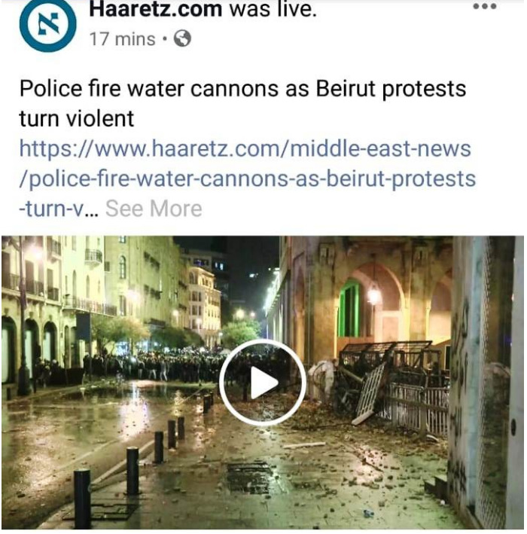The image size is (527, 534).
Task: Click the hanging lantern under the arch
Action: click(373, 294)
